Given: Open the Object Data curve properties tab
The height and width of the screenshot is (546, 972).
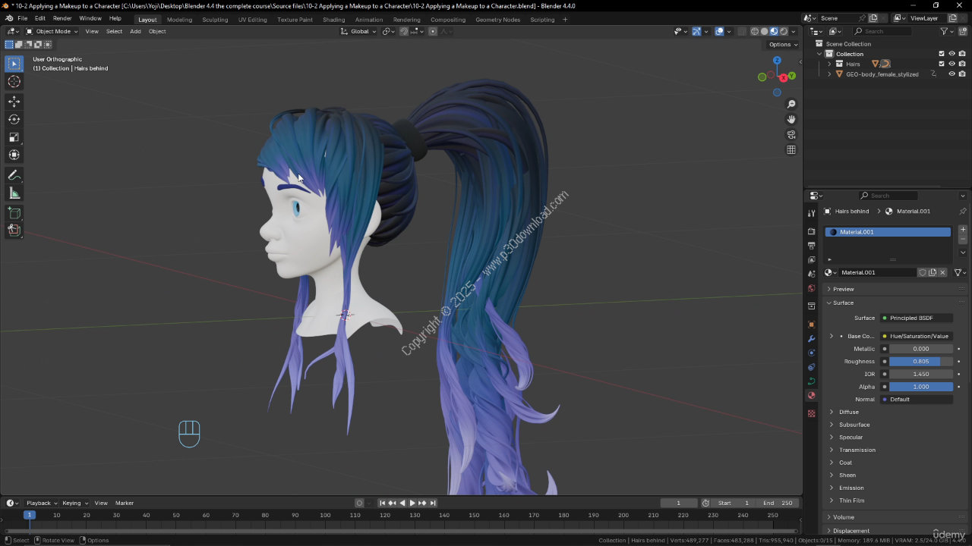Looking at the screenshot, I should 811,381.
